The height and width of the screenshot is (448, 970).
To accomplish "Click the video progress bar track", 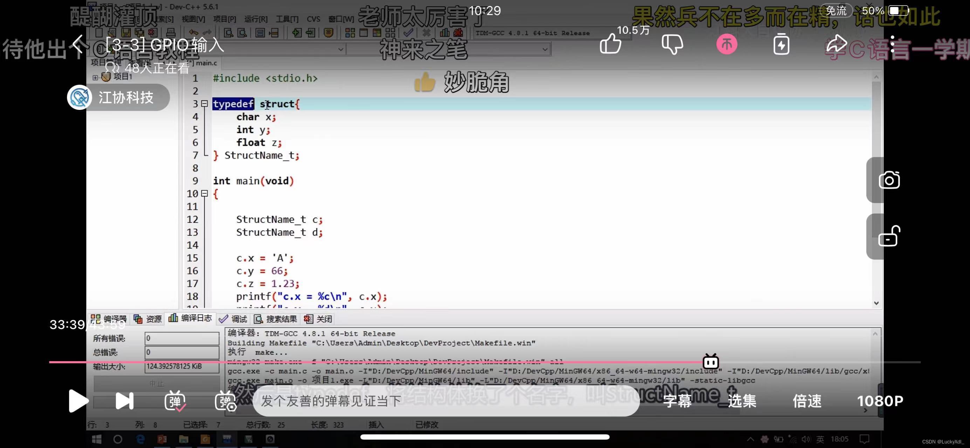I will coord(484,362).
